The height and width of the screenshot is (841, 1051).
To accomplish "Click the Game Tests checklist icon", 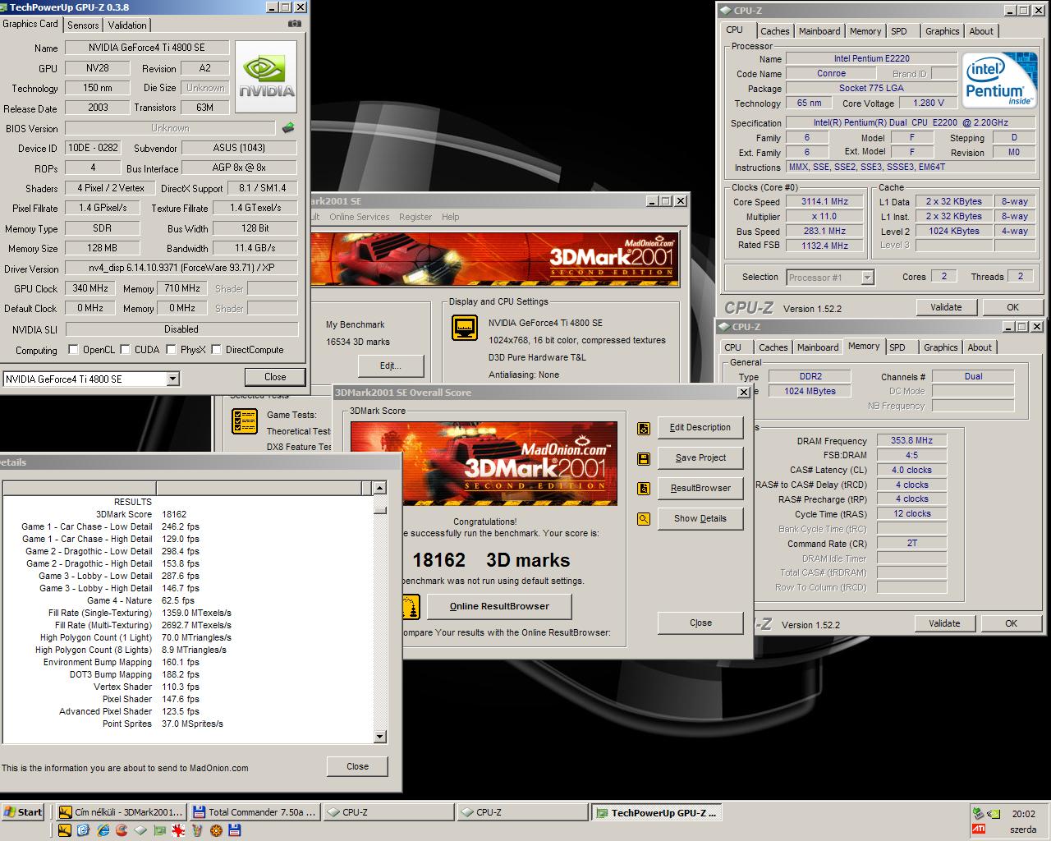I will [245, 421].
